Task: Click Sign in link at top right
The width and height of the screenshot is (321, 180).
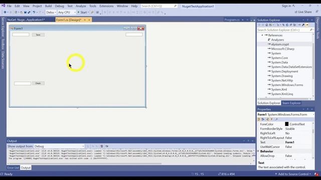Action: click(286, 6)
